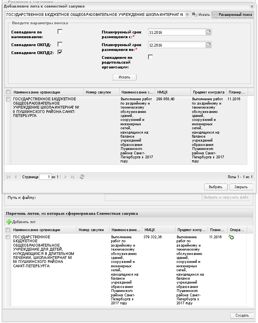Click the Выбрать button

pos(216,187)
